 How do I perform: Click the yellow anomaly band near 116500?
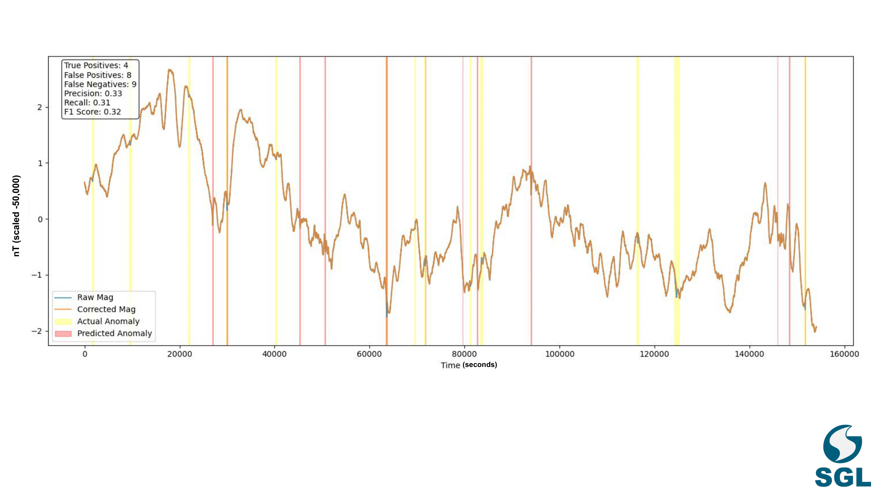coord(638,201)
